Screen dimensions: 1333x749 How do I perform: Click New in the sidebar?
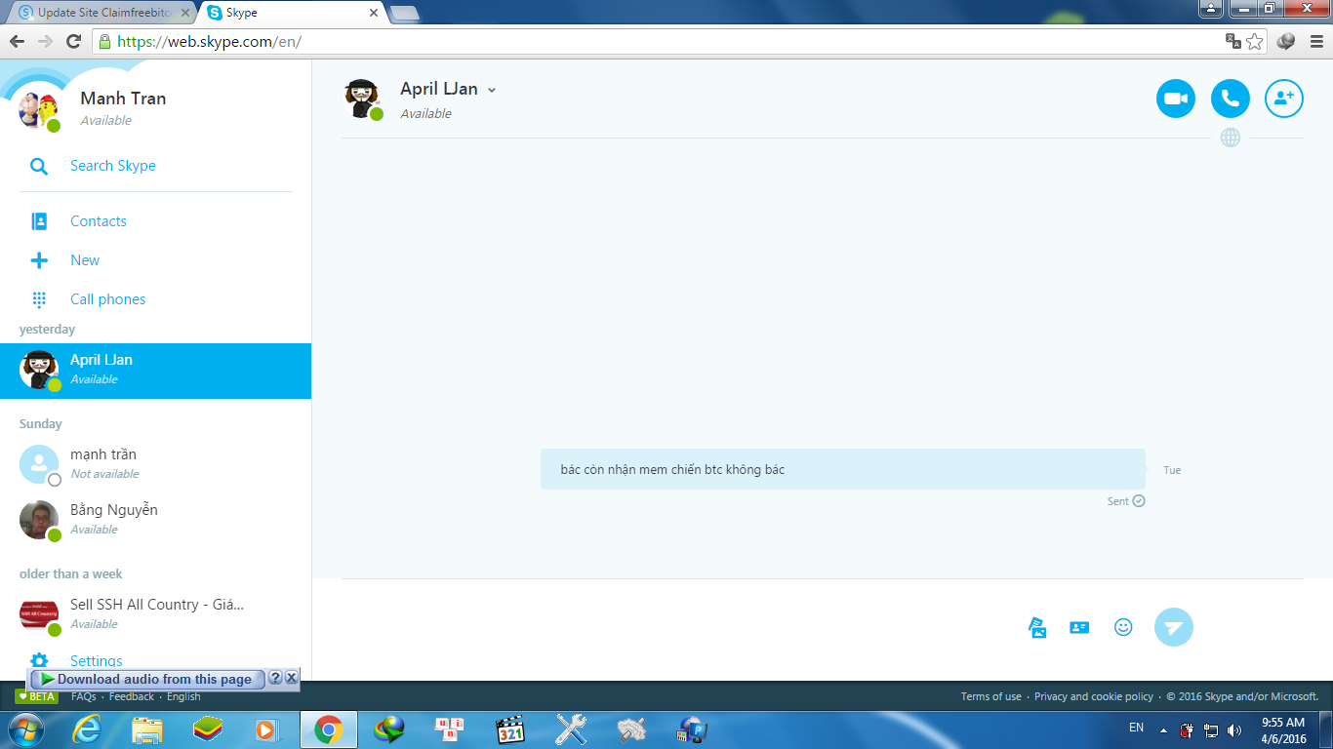85,260
